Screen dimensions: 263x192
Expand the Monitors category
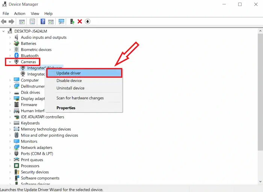(x=10, y=142)
